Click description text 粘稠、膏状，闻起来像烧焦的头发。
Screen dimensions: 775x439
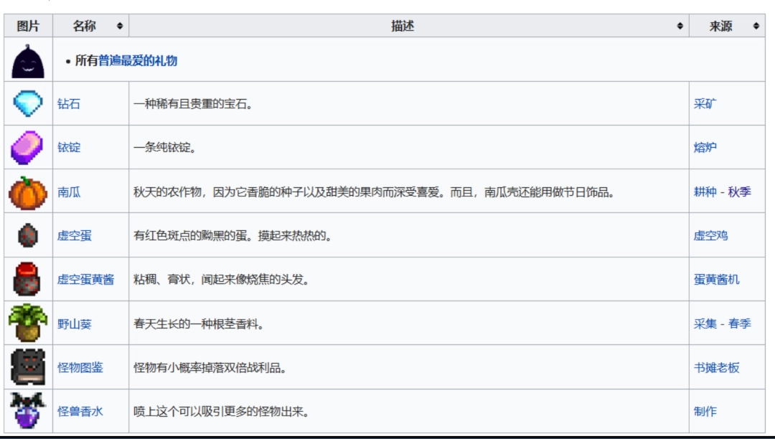coord(222,280)
